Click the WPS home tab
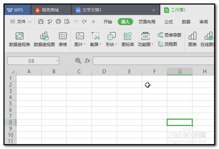 click(x=17, y=10)
